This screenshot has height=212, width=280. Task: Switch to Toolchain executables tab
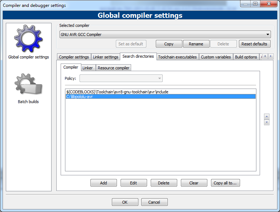click(177, 57)
